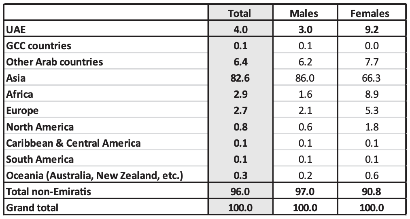410x219 pixels.
Task: Select the GCC countries row label
Action: tap(38, 46)
